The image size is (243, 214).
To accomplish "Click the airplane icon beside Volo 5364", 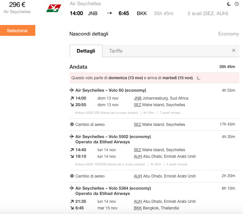I will [x=72, y=188].
